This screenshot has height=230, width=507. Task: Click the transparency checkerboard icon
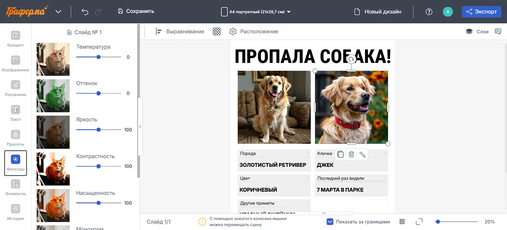217,32
